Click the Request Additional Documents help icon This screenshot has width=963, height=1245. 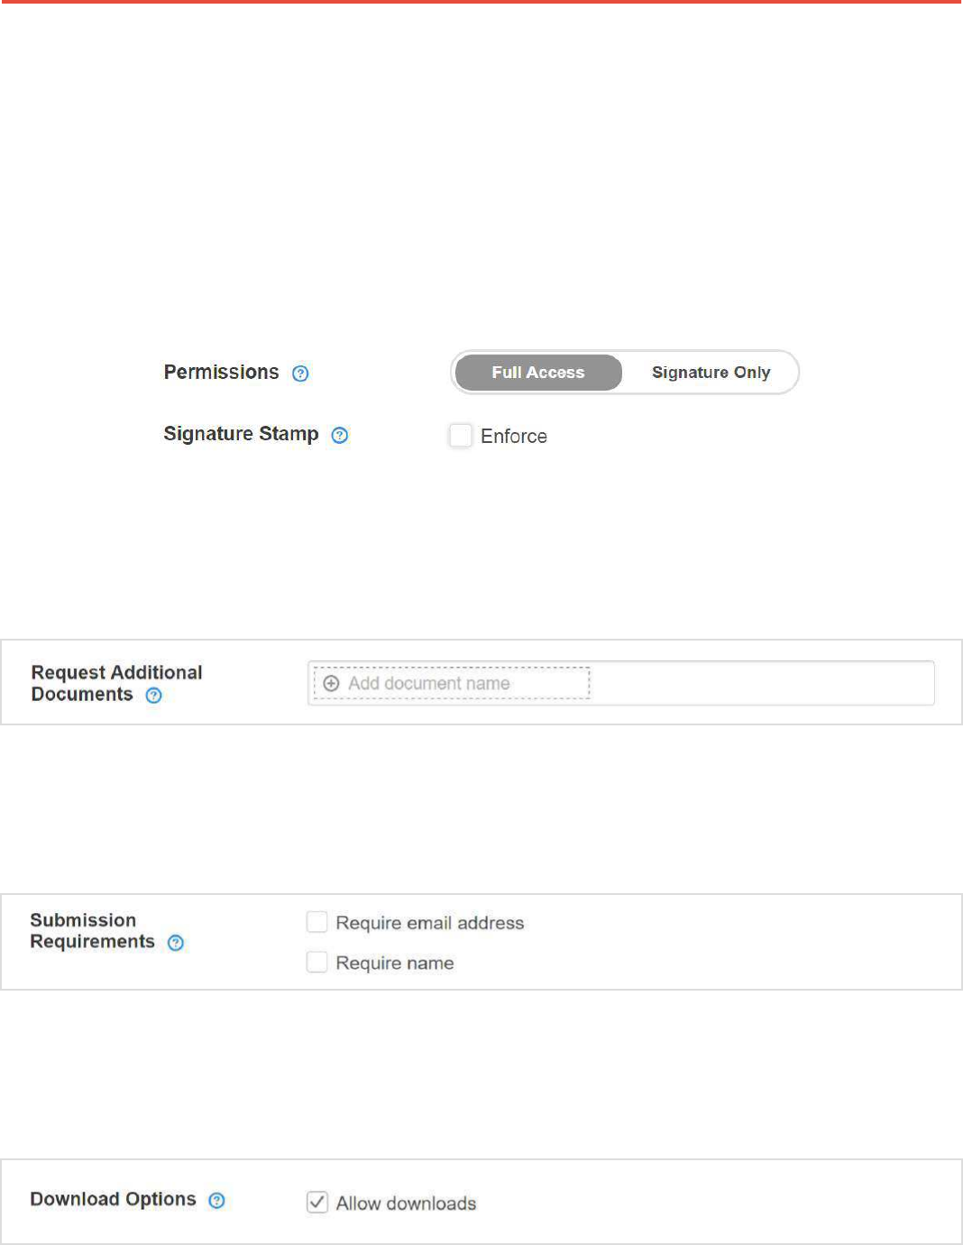pyautogui.click(x=154, y=696)
